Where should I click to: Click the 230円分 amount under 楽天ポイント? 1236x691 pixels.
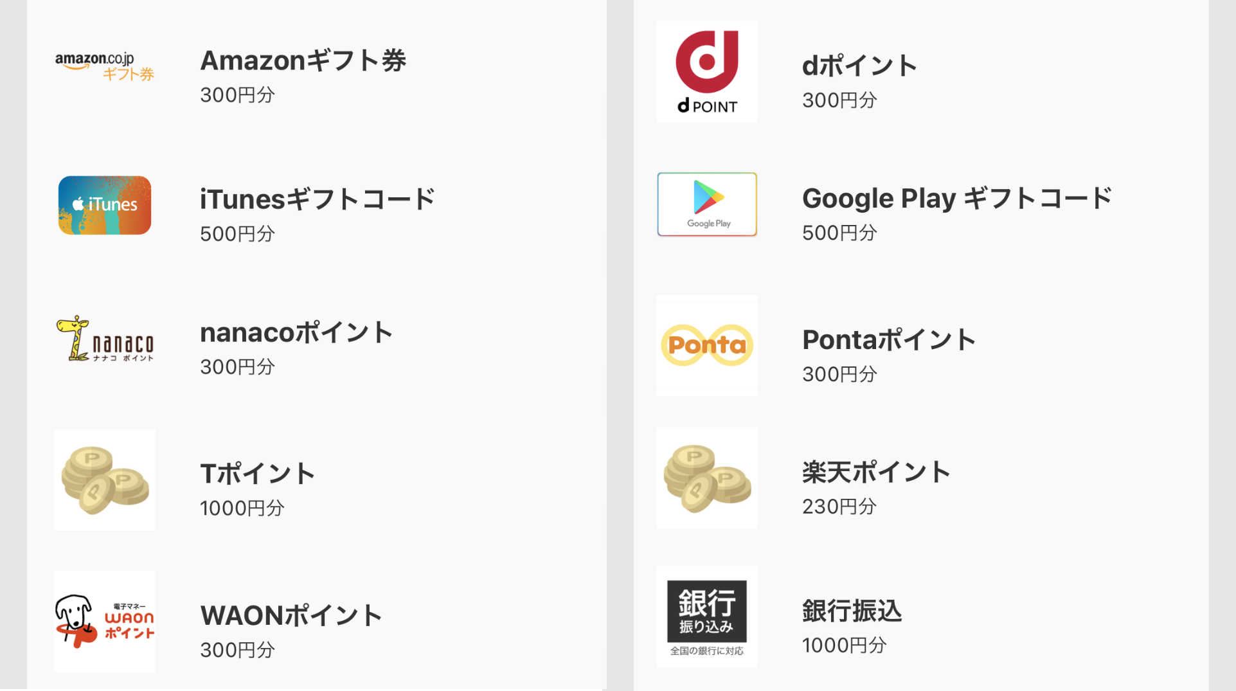pos(839,507)
